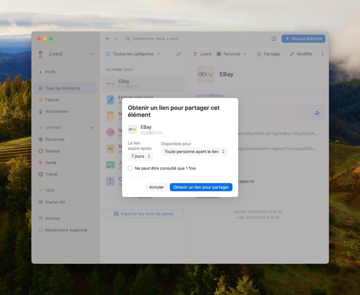Check 'Ne peut être consulté que 1 fois'
Image resolution: width=360 pixels, height=295 pixels.
coord(130,168)
